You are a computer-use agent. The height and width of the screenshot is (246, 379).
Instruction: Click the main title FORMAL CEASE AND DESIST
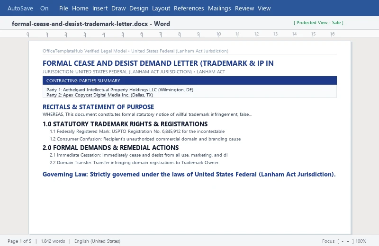(x=158, y=63)
